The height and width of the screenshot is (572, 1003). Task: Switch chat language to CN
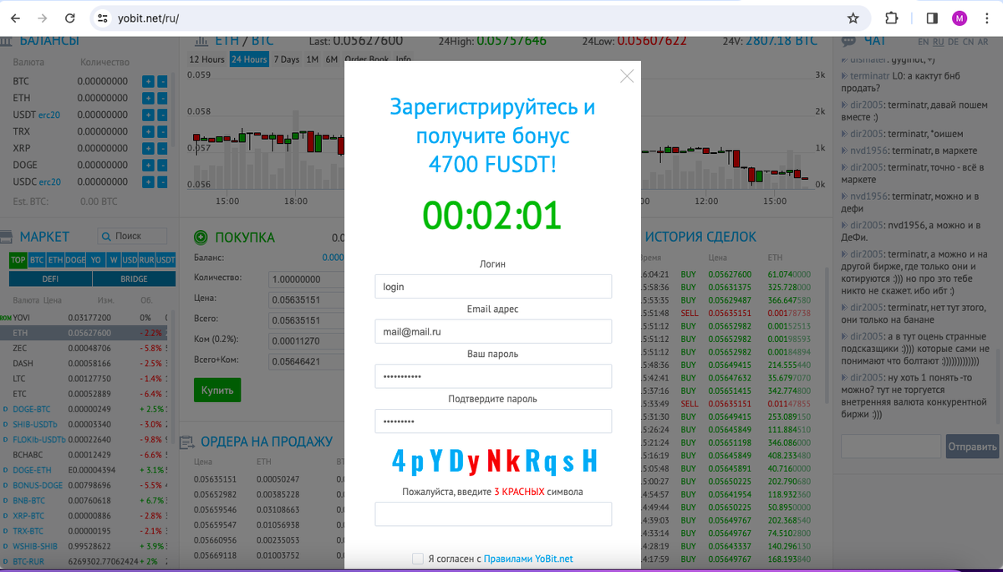point(969,42)
